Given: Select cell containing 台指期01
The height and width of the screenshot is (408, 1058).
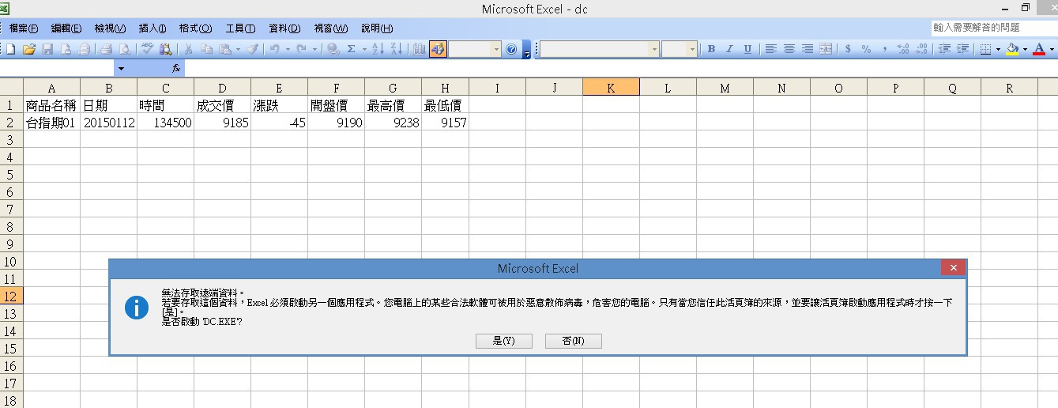Looking at the screenshot, I should click(51, 123).
